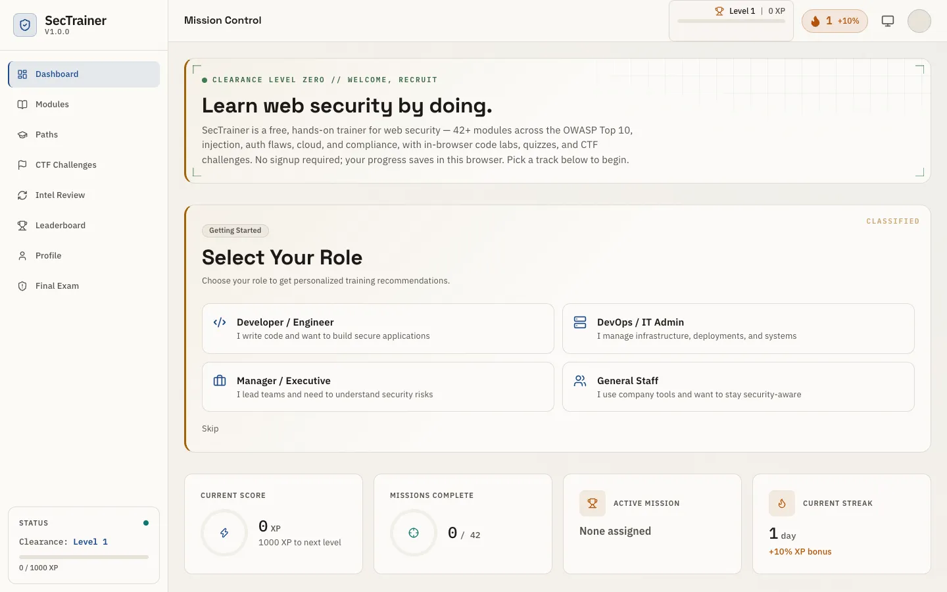
Task: Open the user avatar in header
Action: click(919, 21)
